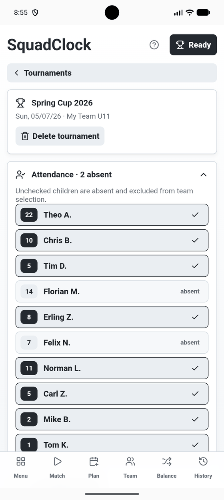This screenshot has width=224, height=500.
Task: Collapse the Attendance section chevron
Action: coord(203,175)
